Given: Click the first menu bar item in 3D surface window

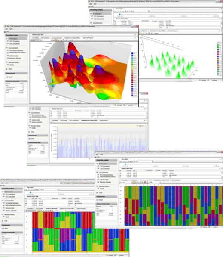Looking at the screenshot, I should tap(6, 29).
